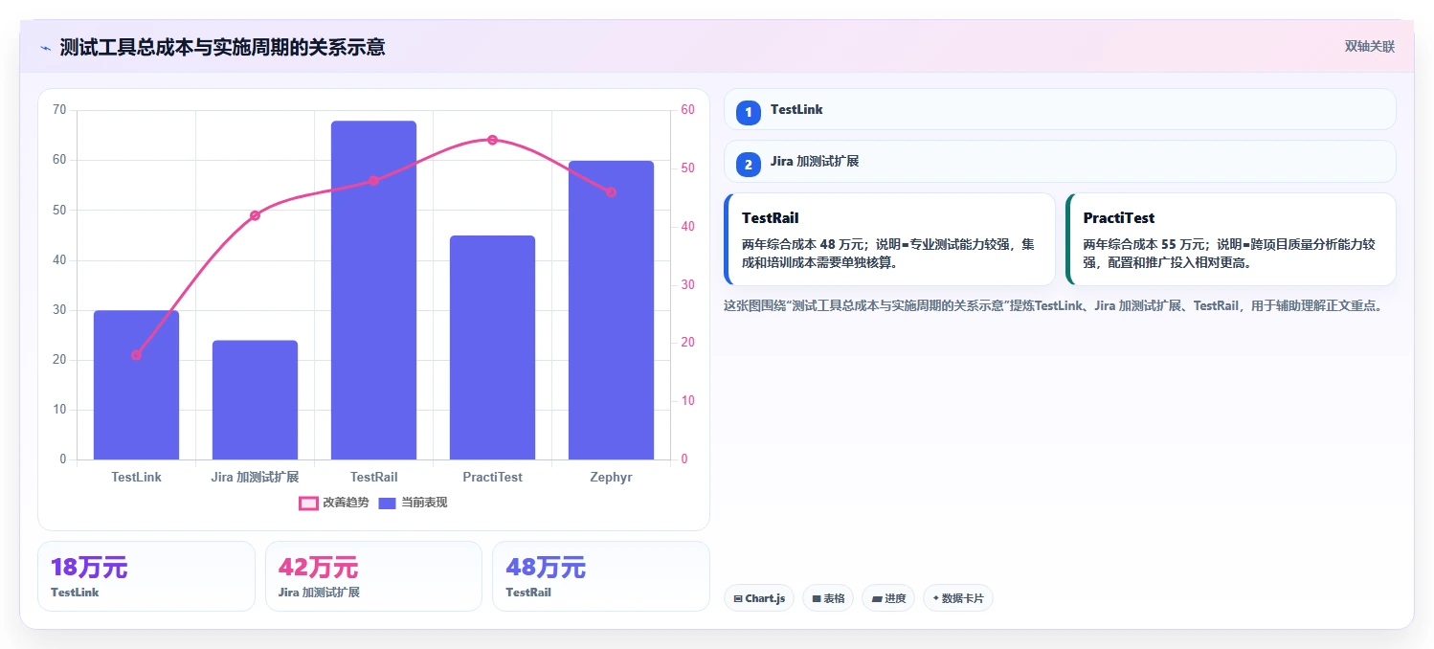Viewport: 1434px width, 649px height.
Task: Click the Jira 加测试扩展 x-axis label
Action: 255,477
